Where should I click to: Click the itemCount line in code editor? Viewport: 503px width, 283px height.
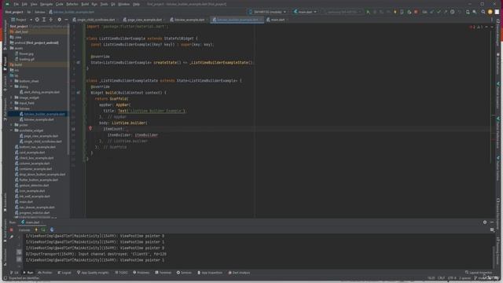click(115, 129)
